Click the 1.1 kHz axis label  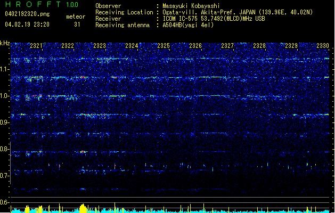click(x=5, y=69)
